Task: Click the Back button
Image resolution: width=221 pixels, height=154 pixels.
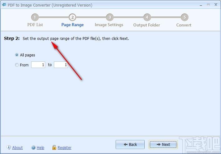Action: [130, 144]
